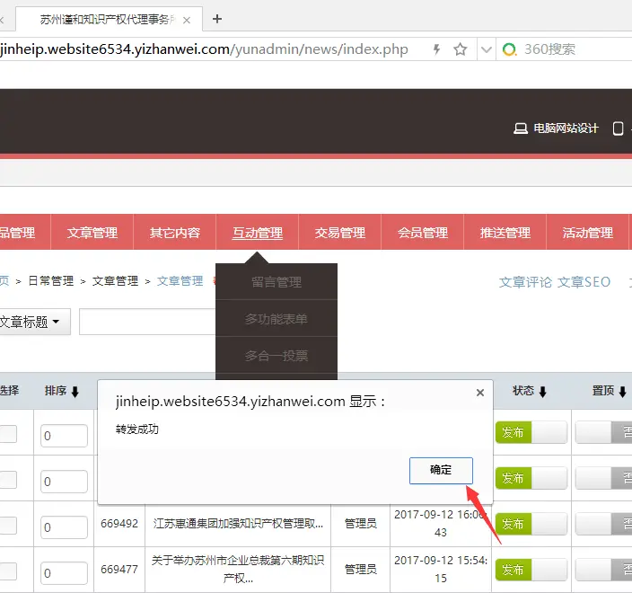Click the mobile phone icon in header

pos(618,128)
